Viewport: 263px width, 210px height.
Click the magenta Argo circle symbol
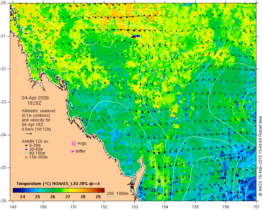coord(74,143)
